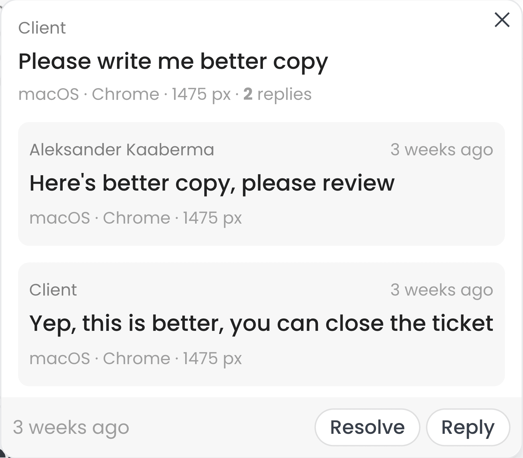Click "macOS" under the Client's reply
The height and width of the screenshot is (458, 523).
(60, 358)
